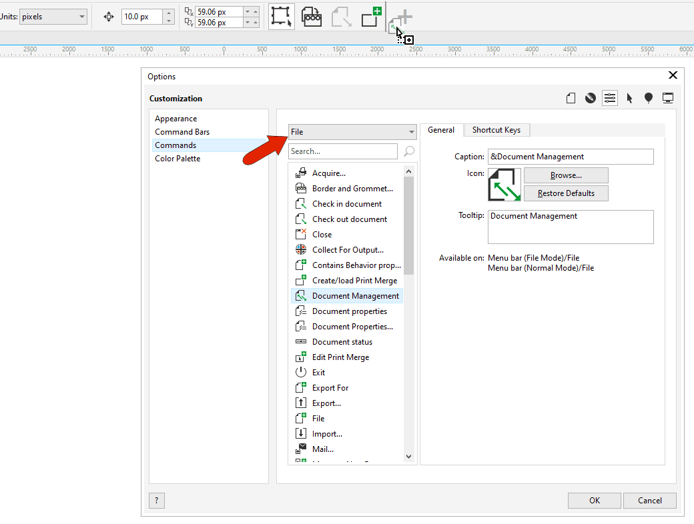Viewport: 694px width, 524px height.
Task: Select the General tab
Action: click(441, 129)
